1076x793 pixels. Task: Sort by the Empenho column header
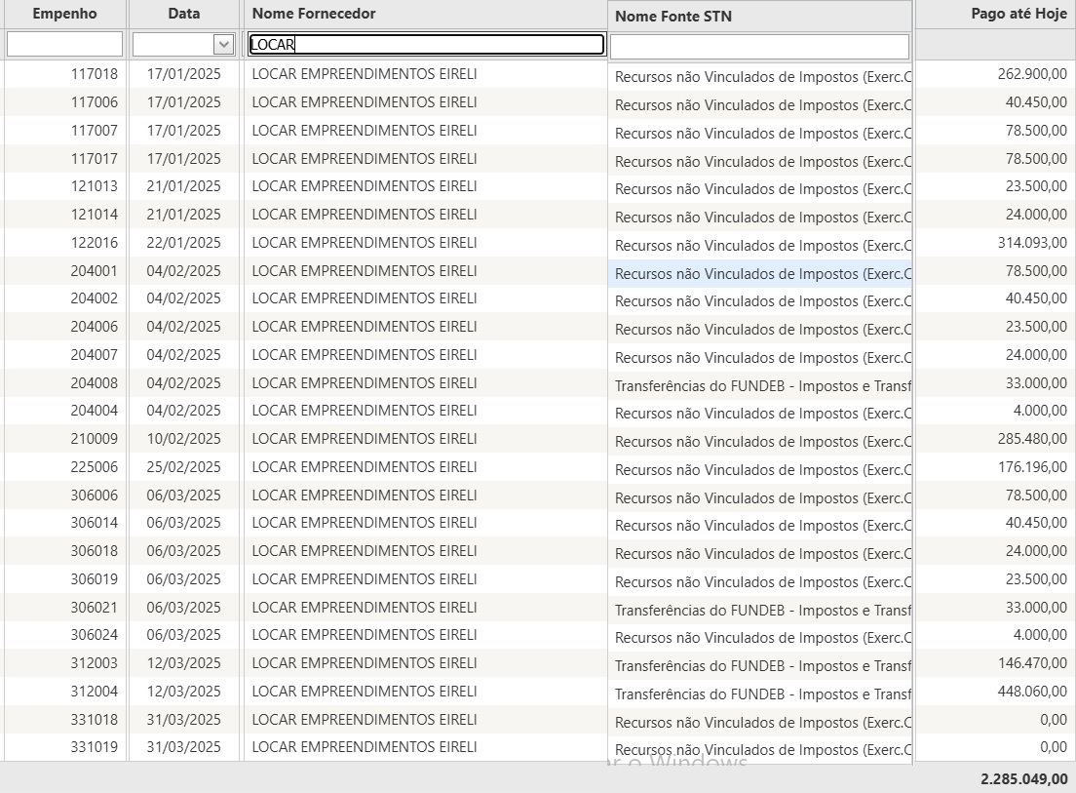click(x=64, y=14)
